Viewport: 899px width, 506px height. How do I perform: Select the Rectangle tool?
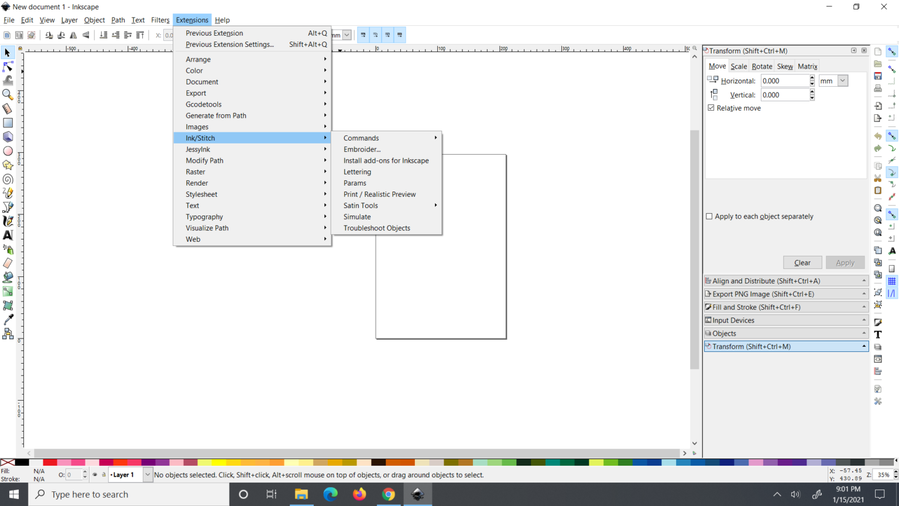click(8, 123)
